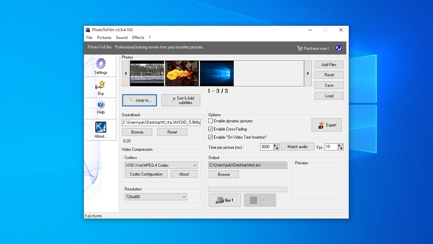Open the ? help menu

click(150, 38)
